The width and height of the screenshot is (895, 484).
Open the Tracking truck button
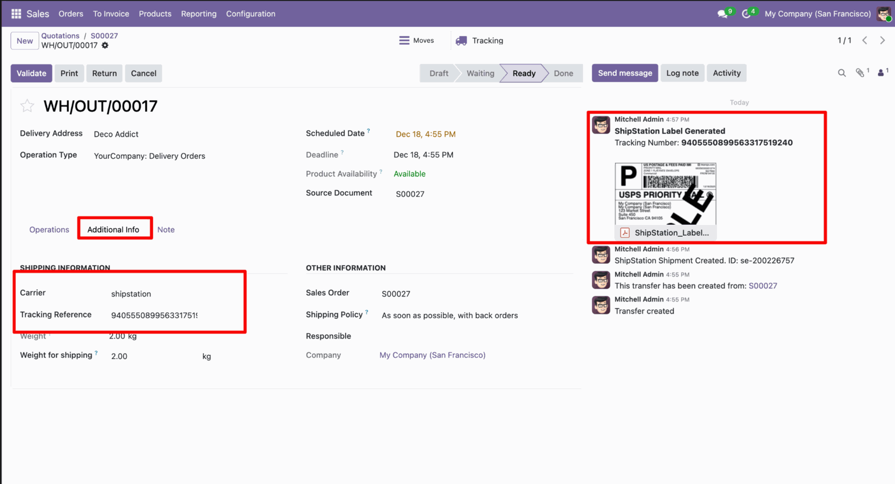[480, 41]
